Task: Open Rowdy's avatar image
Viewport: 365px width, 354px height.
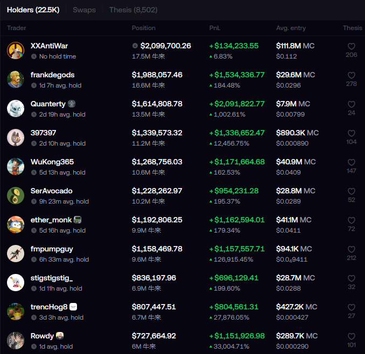Action: pyautogui.click(x=16, y=341)
